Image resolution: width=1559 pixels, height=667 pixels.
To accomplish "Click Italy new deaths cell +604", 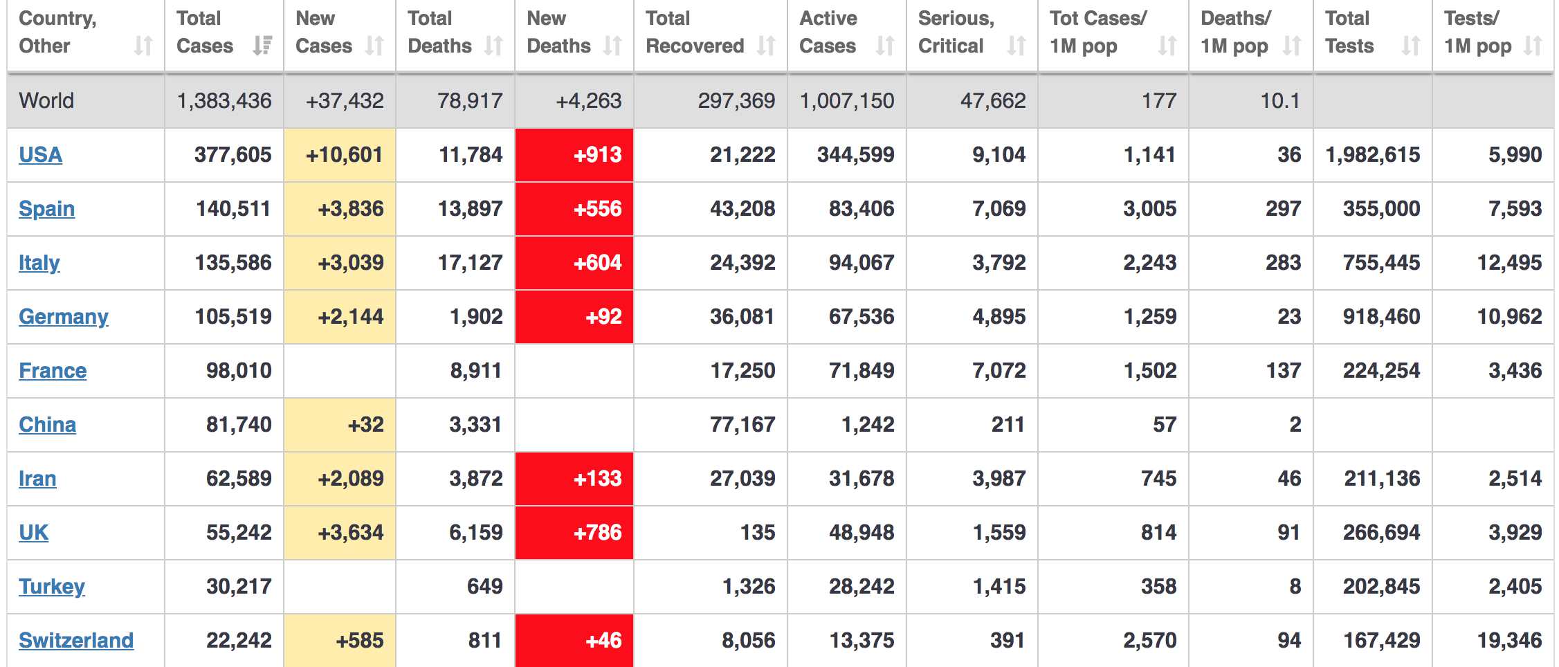I will (x=574, y=262).
